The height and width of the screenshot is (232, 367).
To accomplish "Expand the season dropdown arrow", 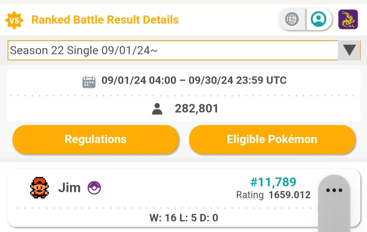I will pyautogui.click(x=349, y=50).
